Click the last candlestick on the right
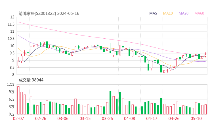 pyautogui.click(x=205, y=55)
